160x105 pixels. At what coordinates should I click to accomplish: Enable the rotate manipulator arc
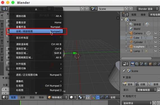(102, 97)
